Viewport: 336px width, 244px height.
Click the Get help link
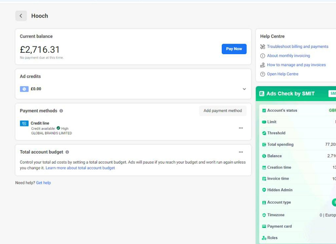tap(43, 183)
